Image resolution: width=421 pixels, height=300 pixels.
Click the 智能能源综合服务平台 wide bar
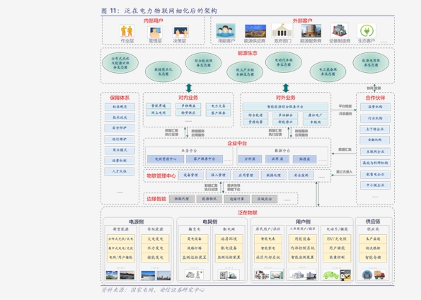point(285,107)
